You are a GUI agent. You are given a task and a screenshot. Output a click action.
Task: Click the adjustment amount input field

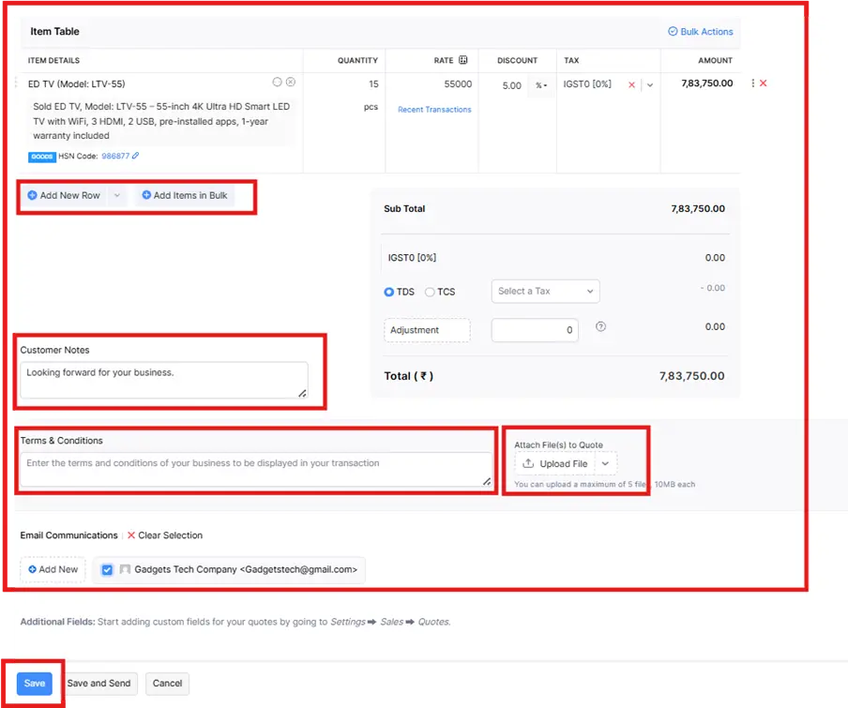(x=535, y=330)
